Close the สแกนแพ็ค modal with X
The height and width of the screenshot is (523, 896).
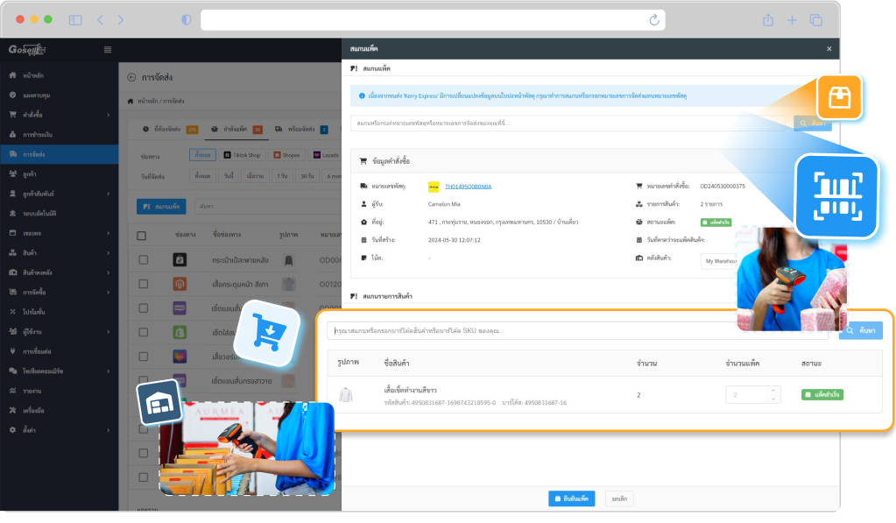click(x=829, y=49)
